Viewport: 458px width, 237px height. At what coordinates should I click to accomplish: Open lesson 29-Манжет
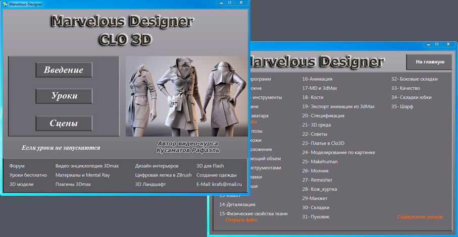315,199
